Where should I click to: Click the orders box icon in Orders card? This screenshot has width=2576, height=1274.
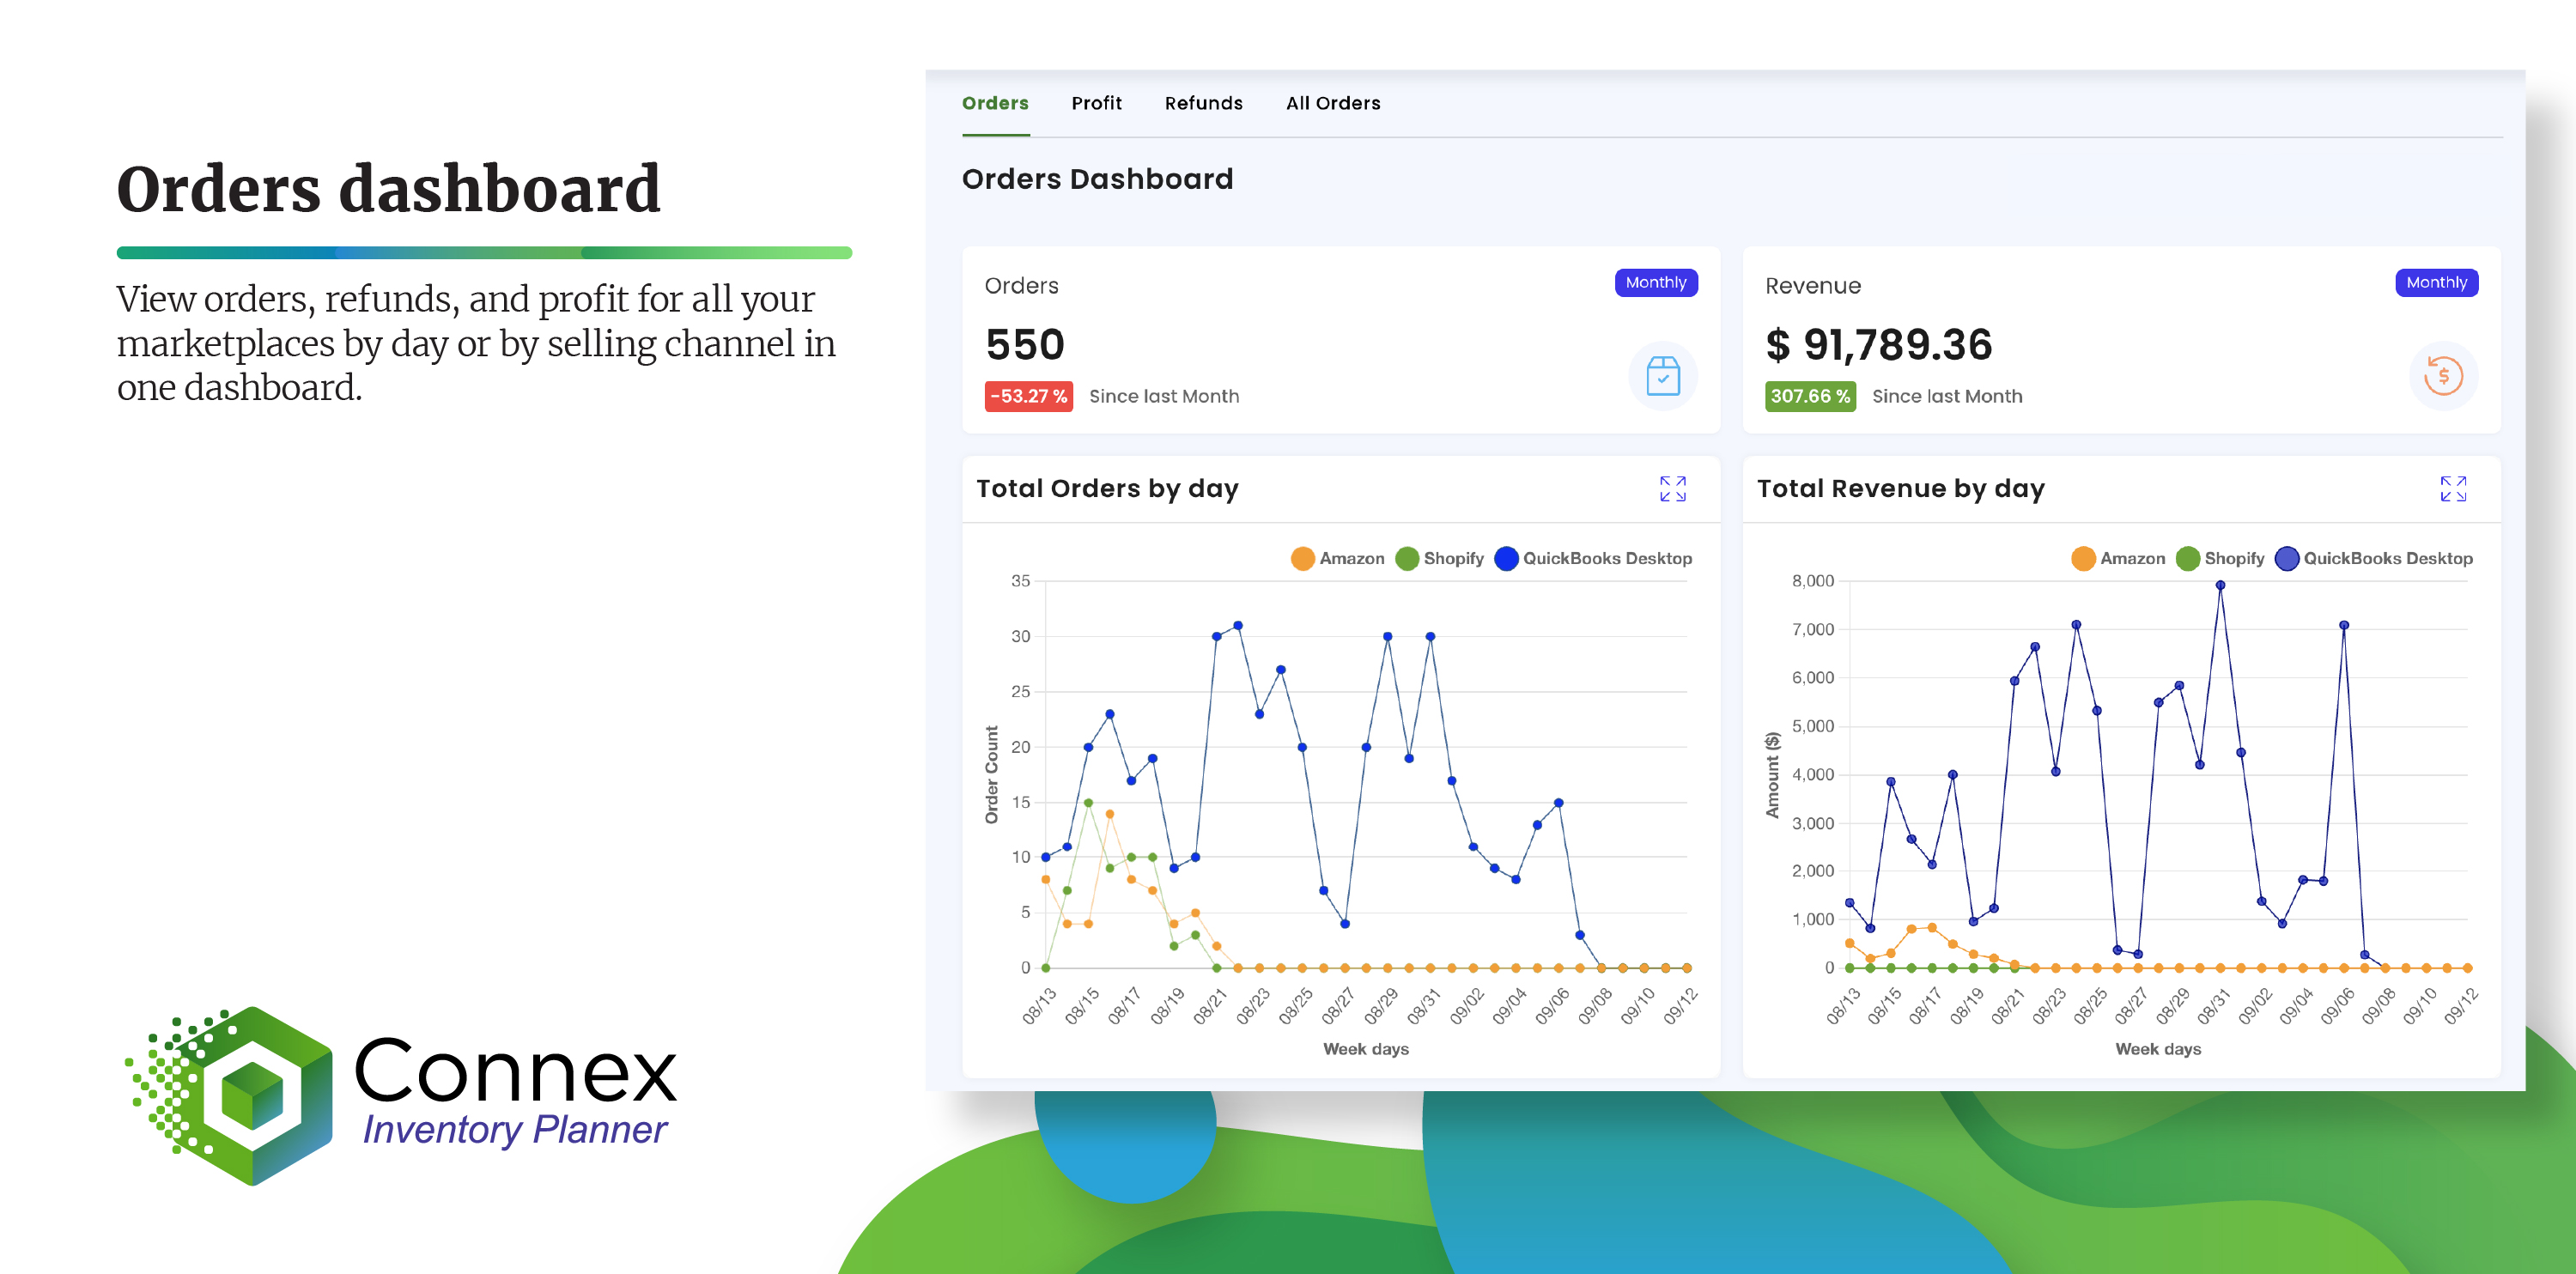[1663, 376]
